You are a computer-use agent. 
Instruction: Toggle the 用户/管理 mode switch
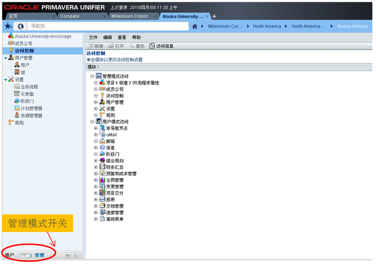pos(25,255)
